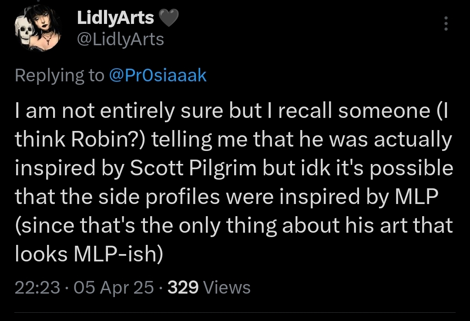Click the "Replying to" label

point(60,76)
